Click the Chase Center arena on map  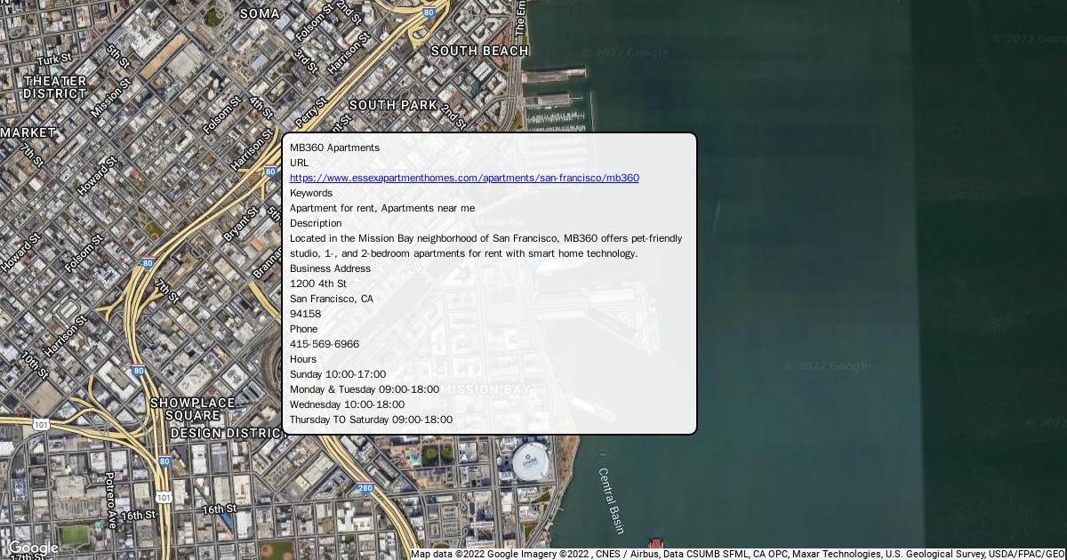point(530,463)
